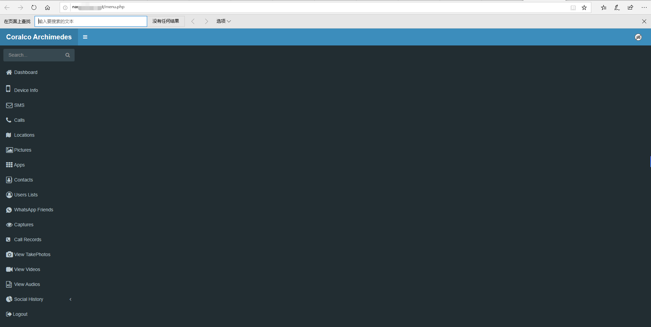Open the add notes pen icon
651x327 pixels.
[x=617, y=7]
